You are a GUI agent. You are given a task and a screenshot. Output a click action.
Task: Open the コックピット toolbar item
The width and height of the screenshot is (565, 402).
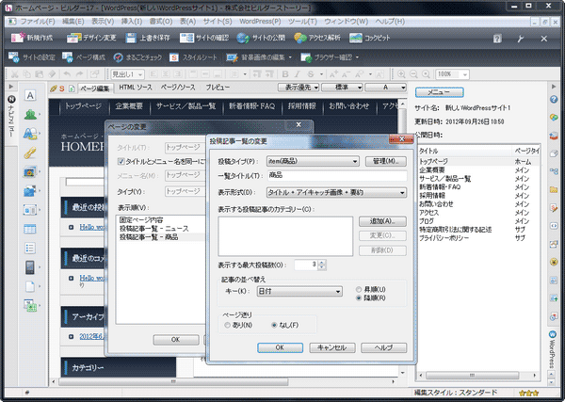[x=369, y=38]
